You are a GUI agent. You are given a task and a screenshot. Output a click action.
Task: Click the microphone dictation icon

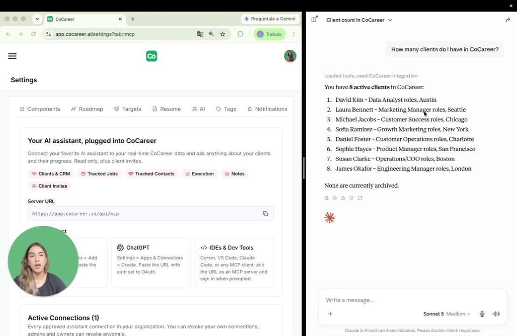coord(482,314)
